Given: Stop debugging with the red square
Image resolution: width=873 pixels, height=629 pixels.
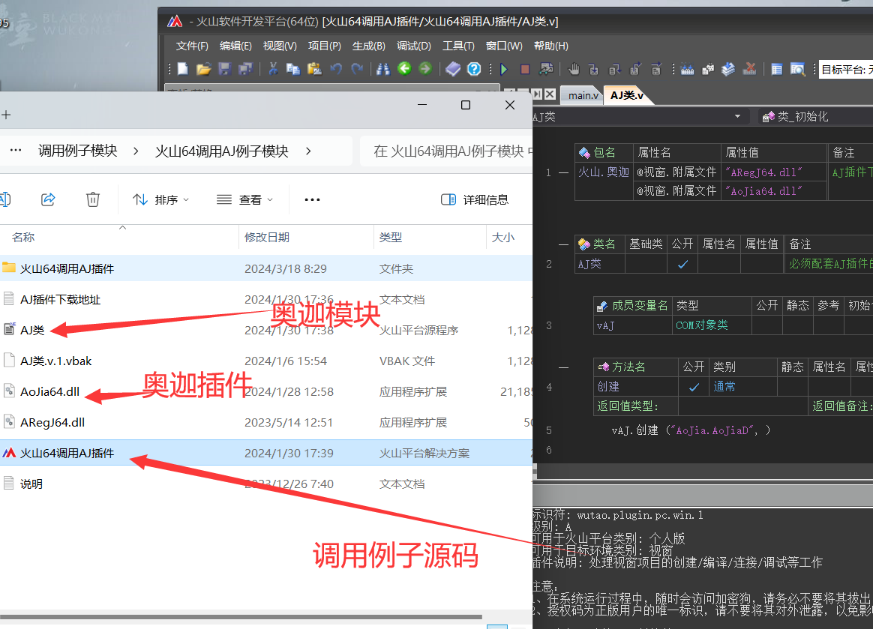Looking at the screenshot, I should coord(524,68).
